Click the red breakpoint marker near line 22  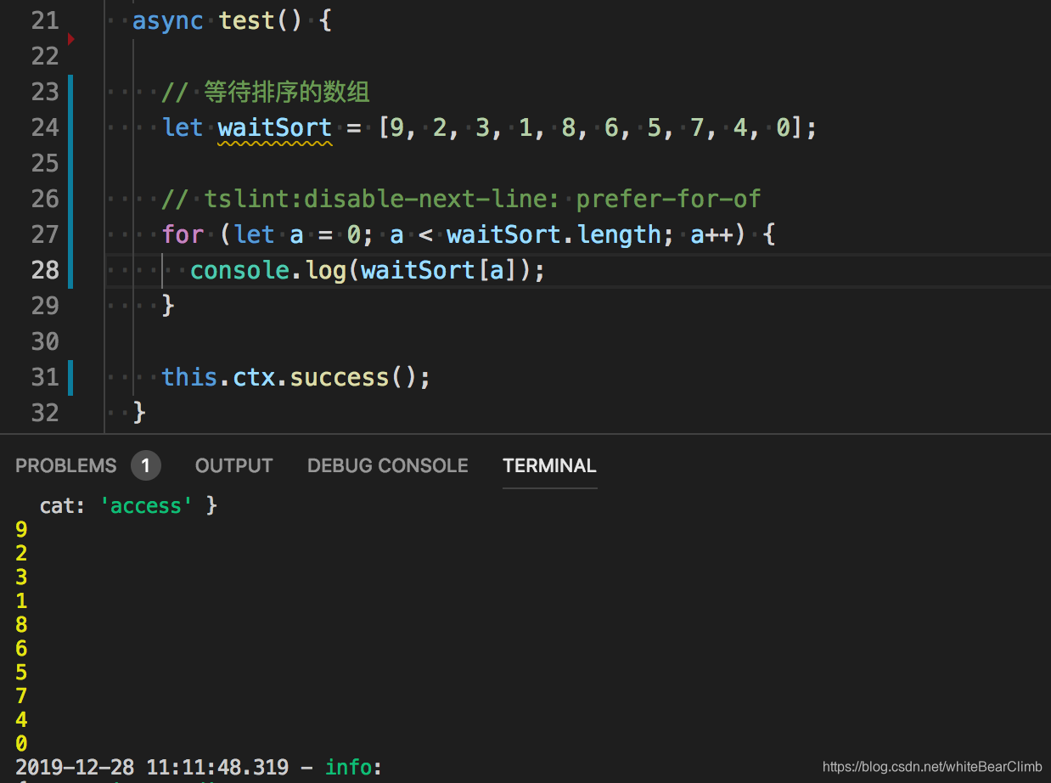[71, 39]
